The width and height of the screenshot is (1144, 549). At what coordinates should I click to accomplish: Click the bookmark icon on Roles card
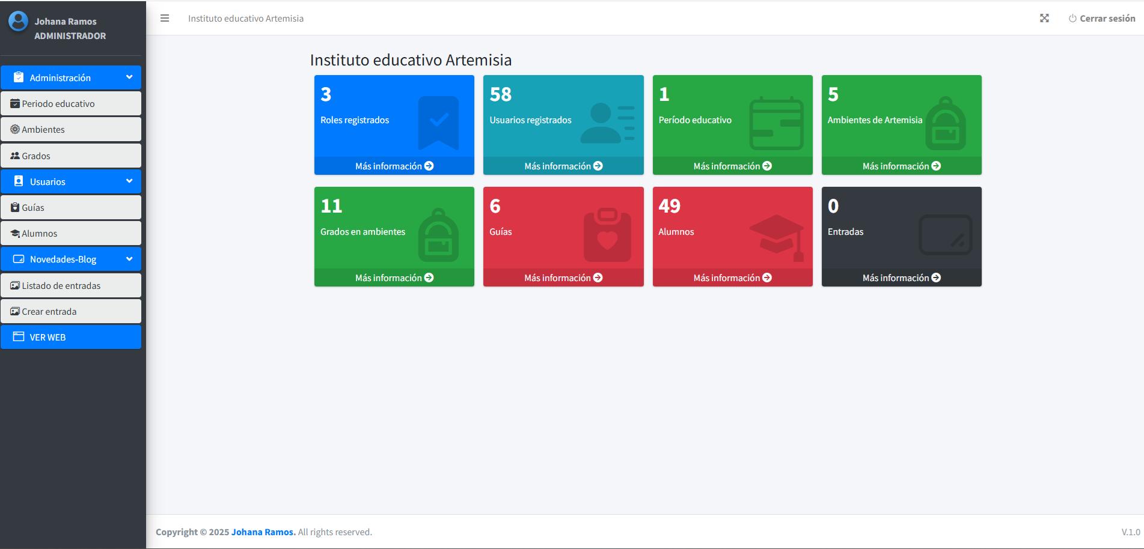click(x=438, y=123)
